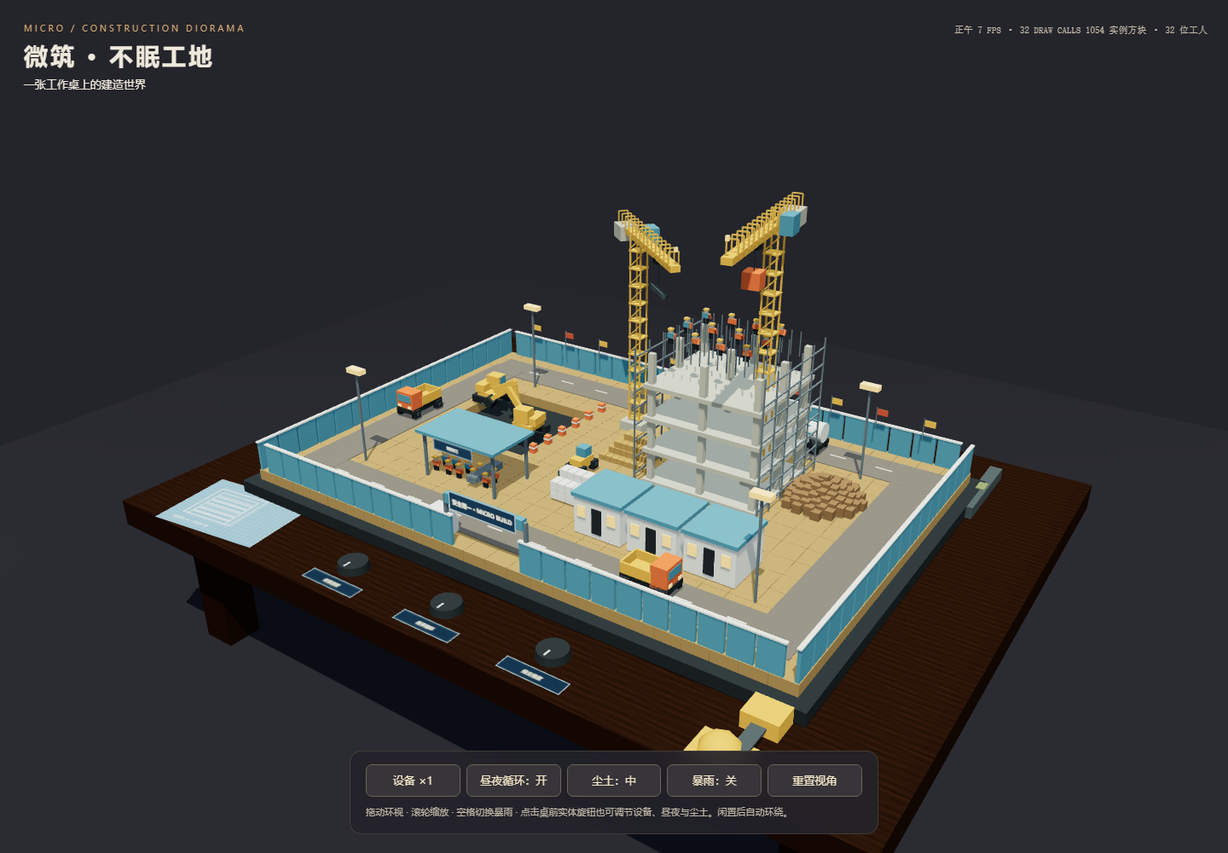The image size is (1228, 853).
Task: Toggle the 昼夜循环: 开 day-night cycle
Action: point(513,780)
